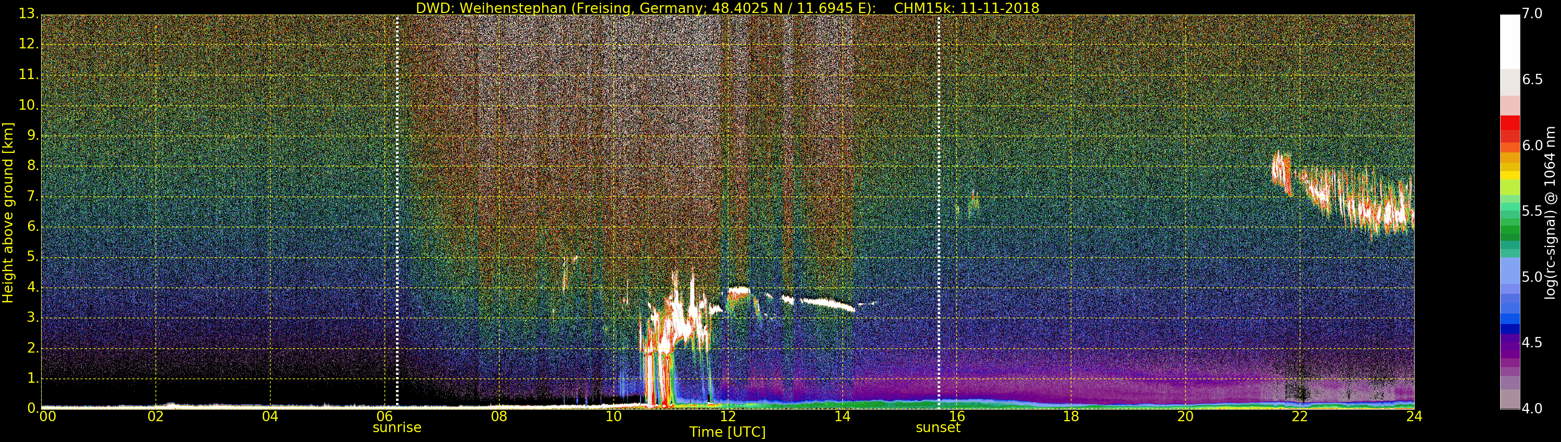Viewport: 1561px width, 442px height.
Task: Click the 'Time [UTC]' axis label
Action: 727,432
